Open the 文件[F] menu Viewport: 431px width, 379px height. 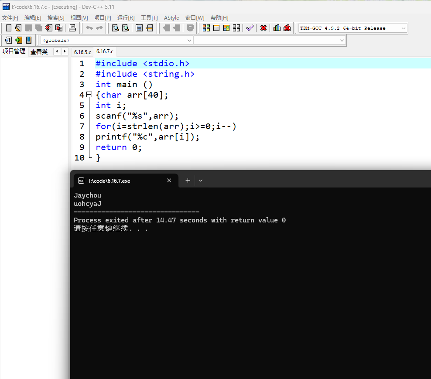pos(10,18)
